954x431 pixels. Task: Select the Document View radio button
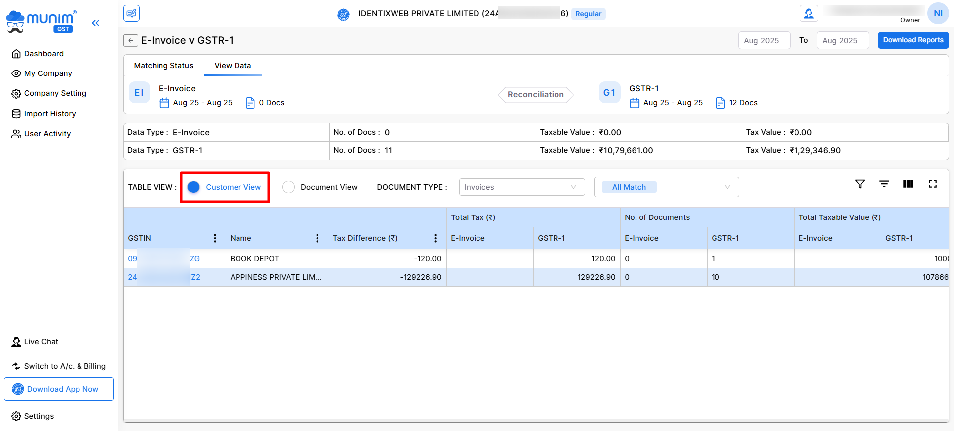pyautogui.click(x=288, y=187)
